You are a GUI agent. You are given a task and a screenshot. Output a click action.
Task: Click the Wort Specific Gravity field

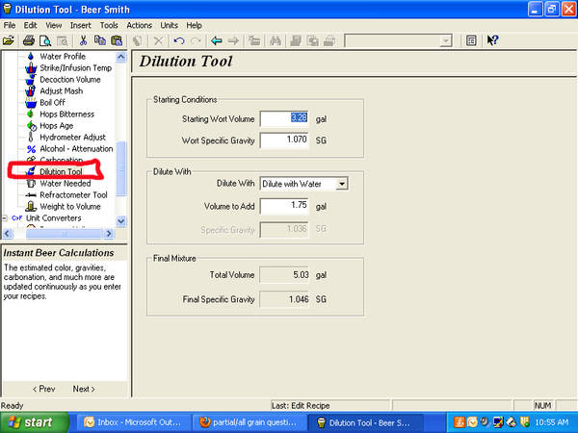(284, 140)
